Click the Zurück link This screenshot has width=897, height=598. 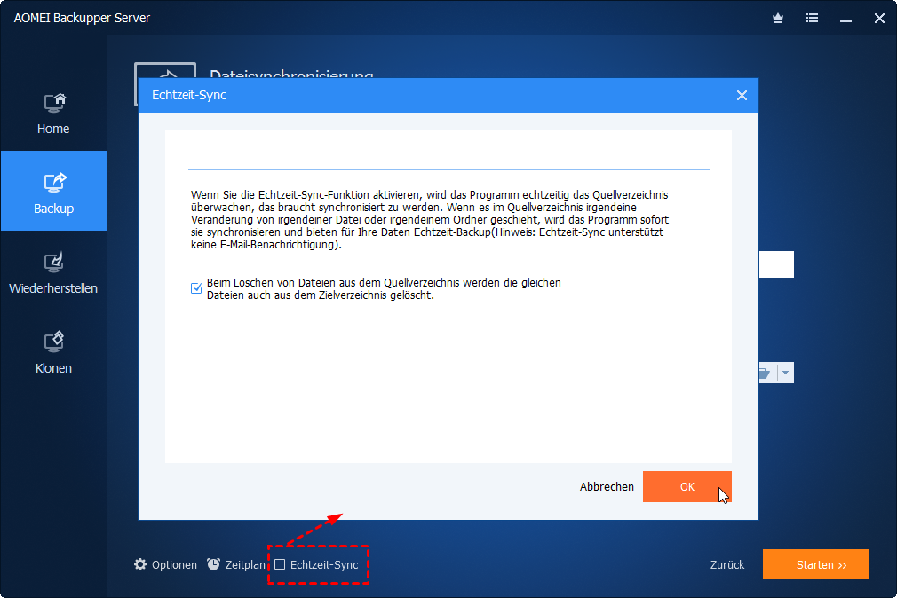727,565
